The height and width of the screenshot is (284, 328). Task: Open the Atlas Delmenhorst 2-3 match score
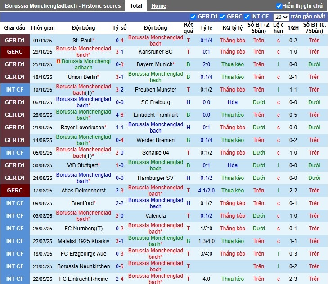click(120, 191)
